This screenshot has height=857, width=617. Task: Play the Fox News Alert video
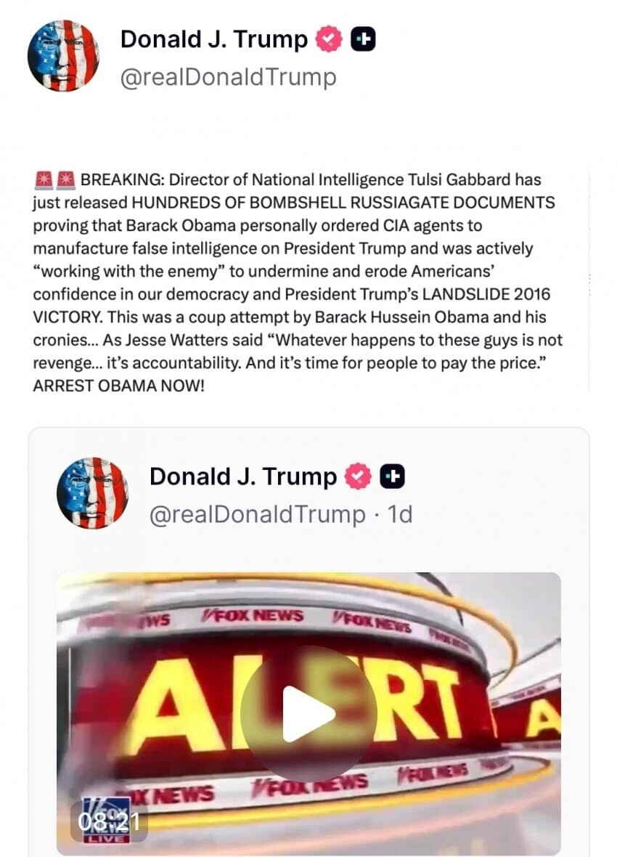point(308,714)
